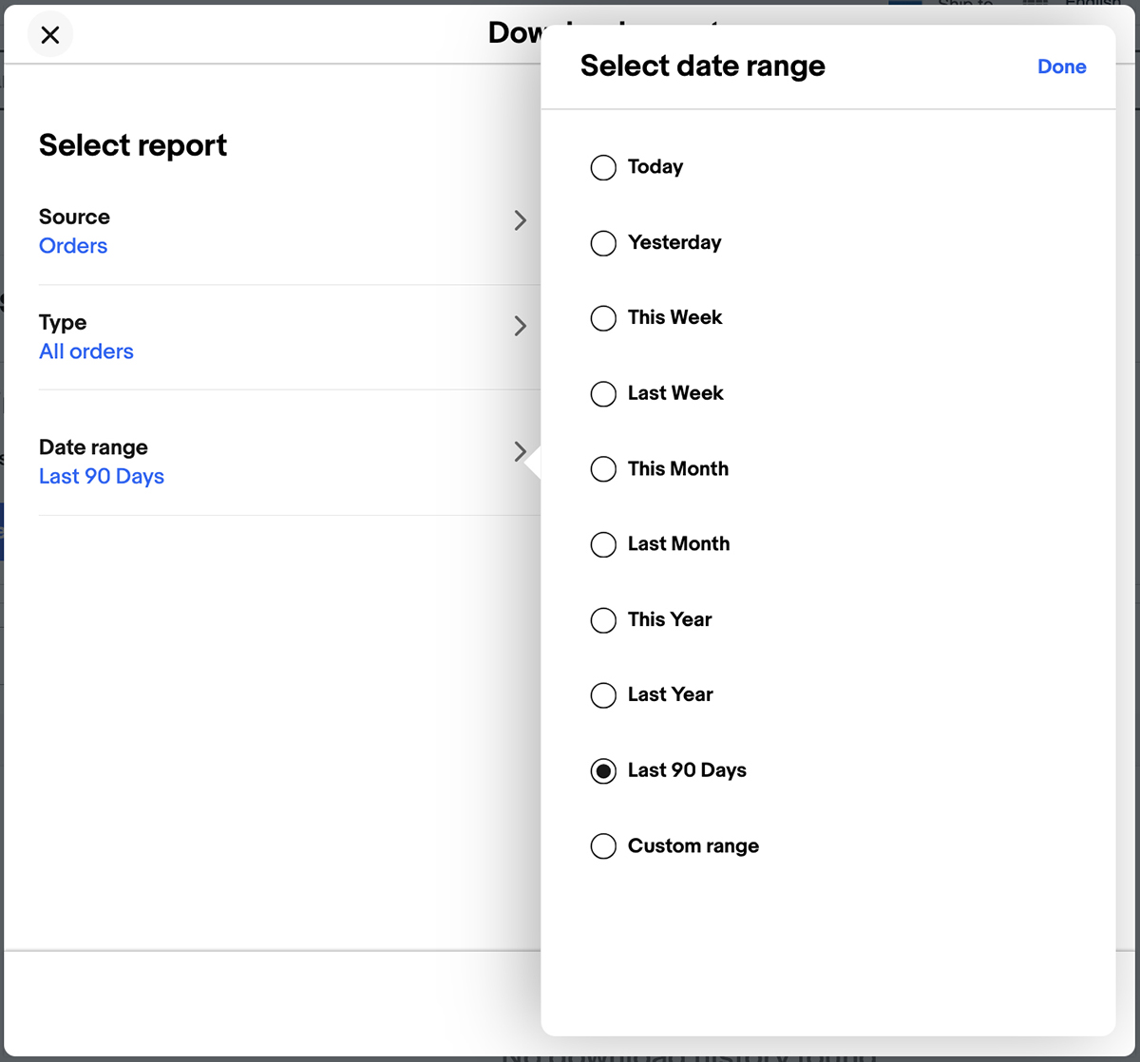Image resolution: width=1140 pixels, height=1062 pixels.
Task: Select This Month radio button
Action: click(x=603, y=468)
